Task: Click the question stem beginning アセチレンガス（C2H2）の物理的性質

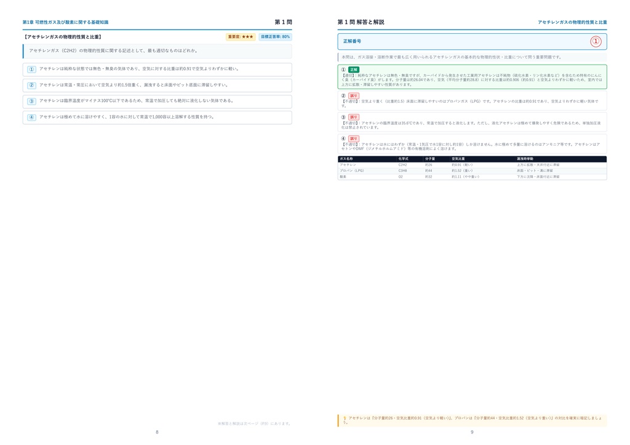Action: pyautogui.click(x=113, y=51)
